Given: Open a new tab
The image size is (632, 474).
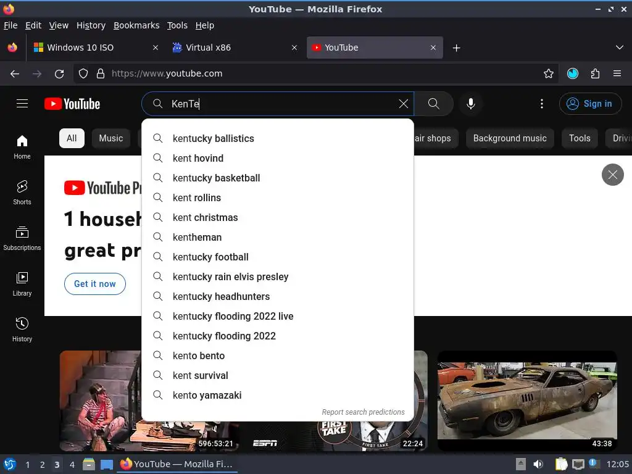Looking at the screenshot, I should point(456,48).
